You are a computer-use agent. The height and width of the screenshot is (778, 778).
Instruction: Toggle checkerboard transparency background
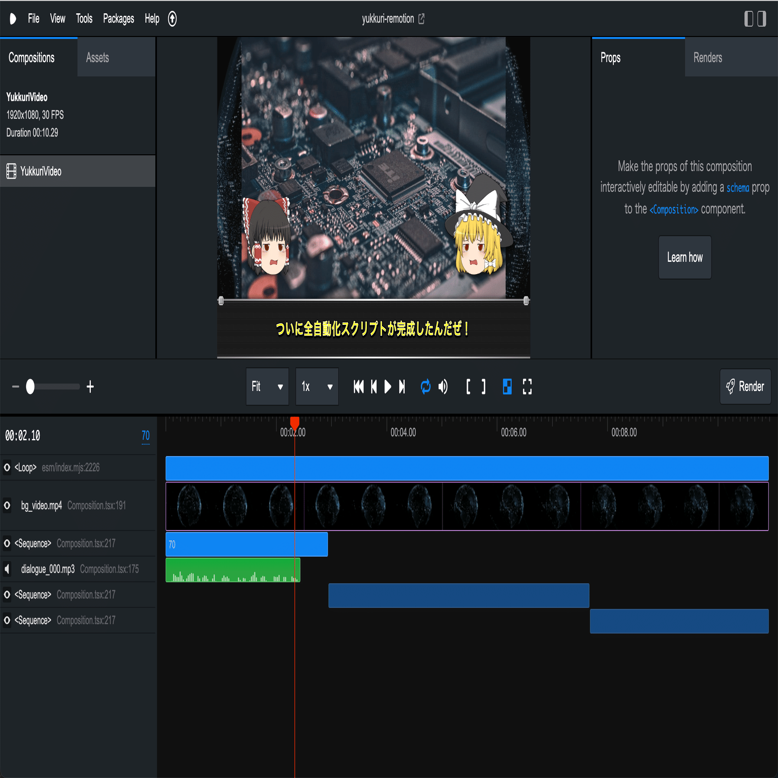[507, 387]
